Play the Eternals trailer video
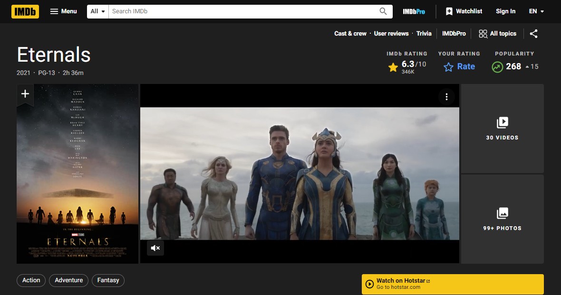The height and width of the screenshot is (295, 561). [x=300, y=174]
